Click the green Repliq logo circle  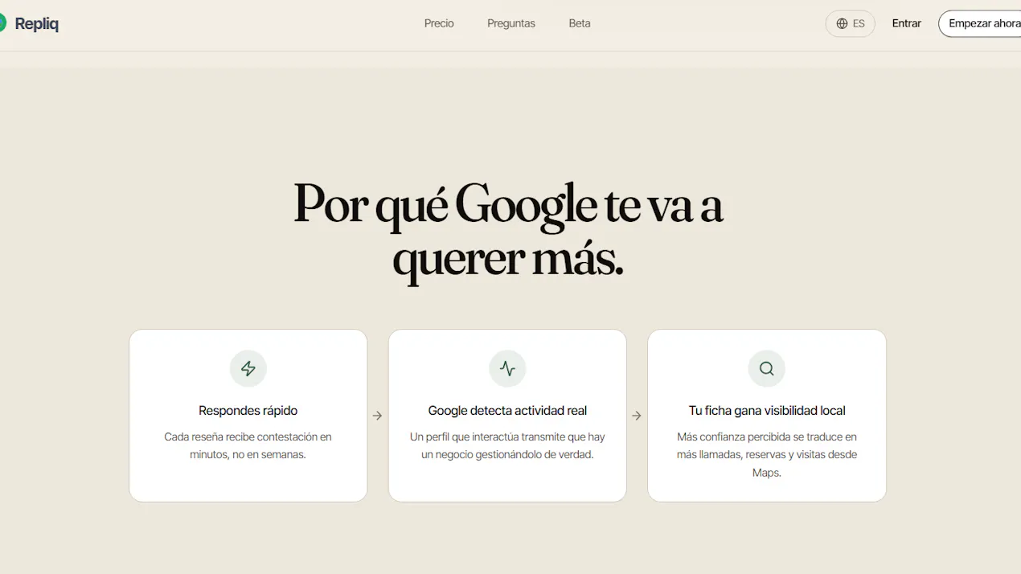2,23
